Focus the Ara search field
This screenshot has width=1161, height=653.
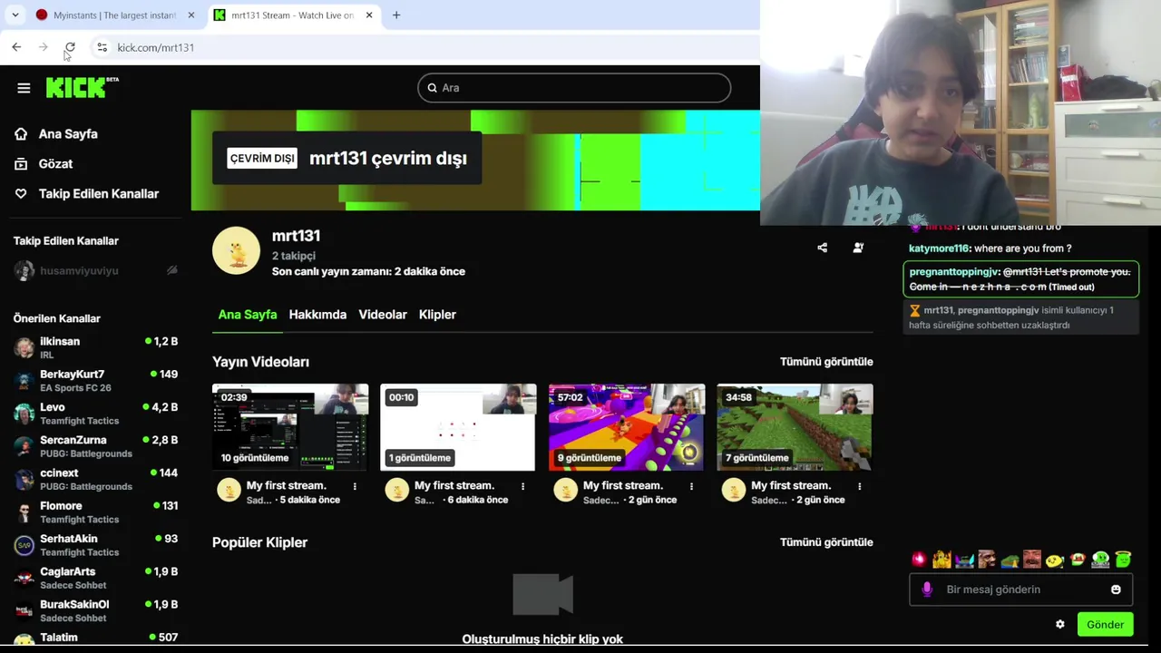point(574,88)
